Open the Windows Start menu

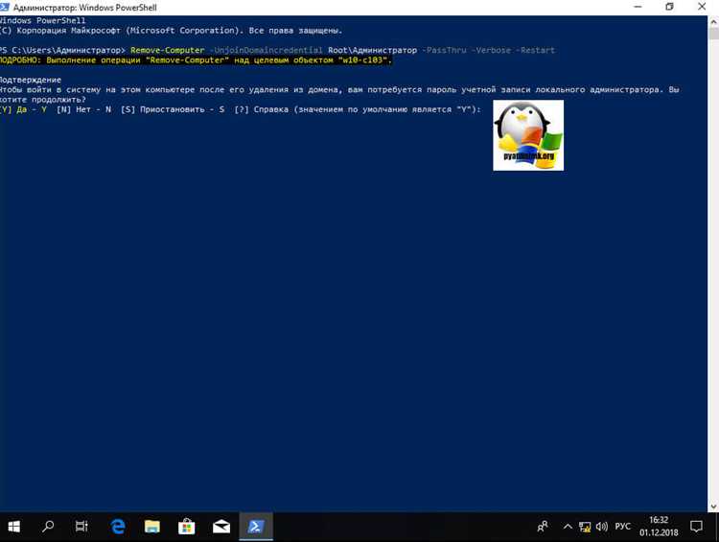13,527
